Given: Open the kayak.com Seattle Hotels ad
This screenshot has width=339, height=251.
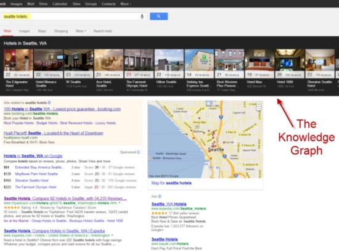Looking at the screenshot, I should [165, 239].
